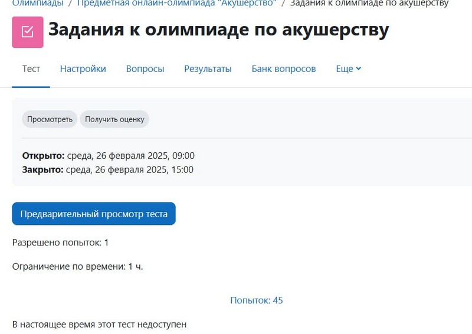The width and height of the screenshot is (472, 334).
Task: Click the Просмотреть chip
Action: coord(50,119)
